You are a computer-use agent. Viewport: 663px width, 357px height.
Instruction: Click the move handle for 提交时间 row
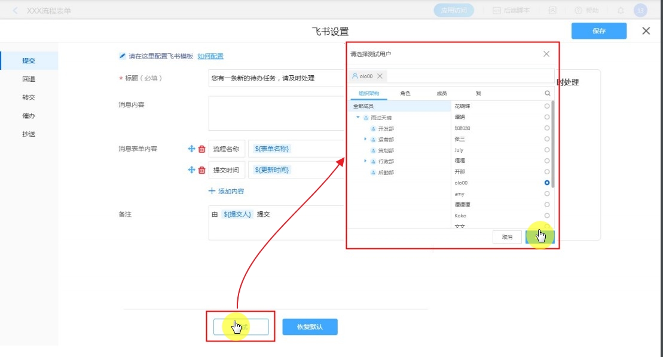(192, 170)
